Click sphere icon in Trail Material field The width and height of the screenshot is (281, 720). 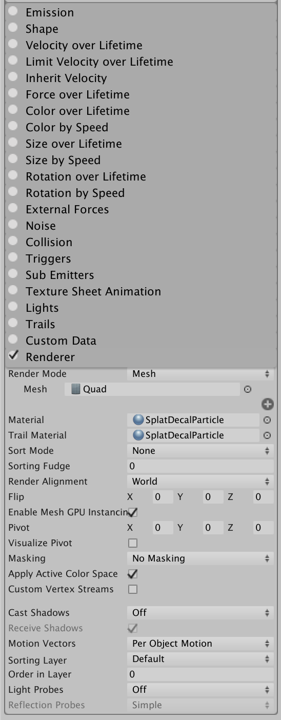[x=138, y=435]
